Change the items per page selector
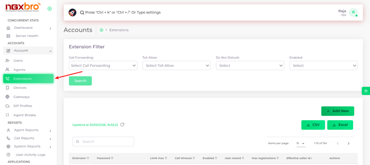Image resolution: width=370 pixels, height=165 pixels. pos(301,143)
